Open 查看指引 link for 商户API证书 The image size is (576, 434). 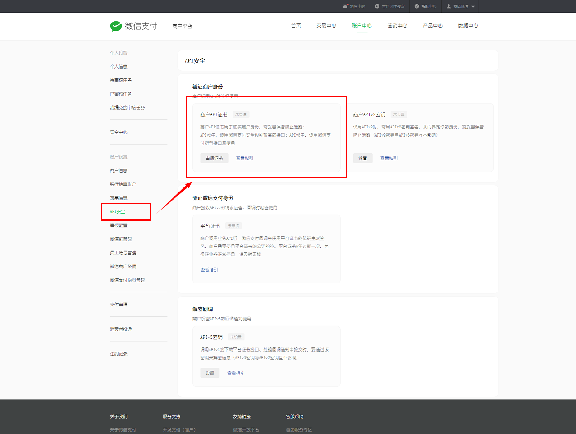245,159
